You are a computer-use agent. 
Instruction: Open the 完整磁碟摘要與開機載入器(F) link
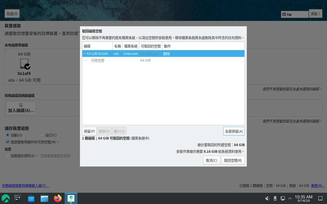26,186
